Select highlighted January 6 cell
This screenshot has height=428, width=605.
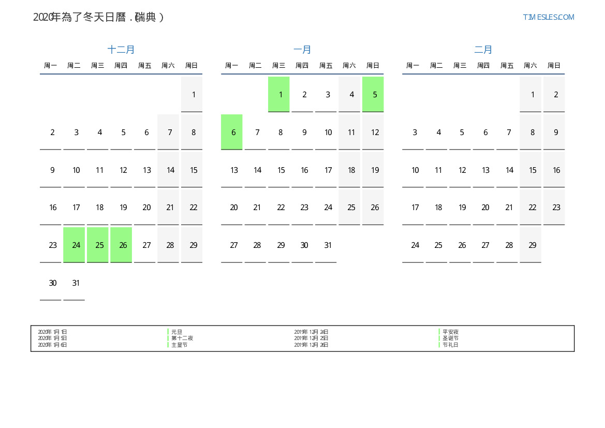point(232,132)
